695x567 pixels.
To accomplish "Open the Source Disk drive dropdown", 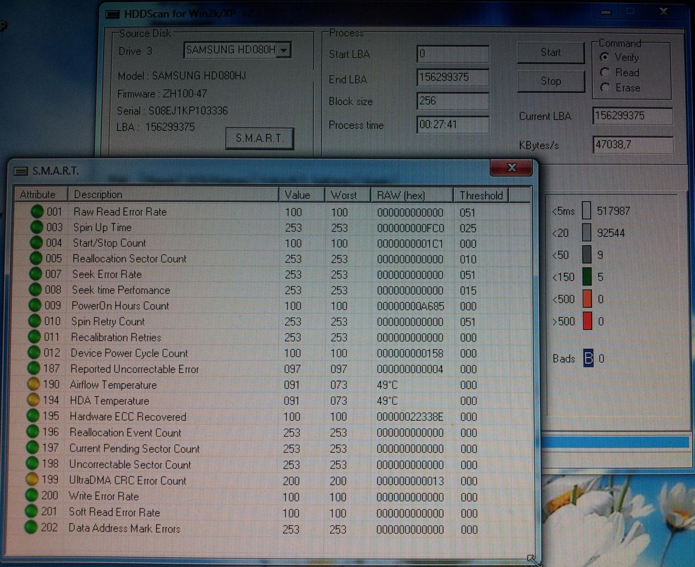I will click(284, 50).
